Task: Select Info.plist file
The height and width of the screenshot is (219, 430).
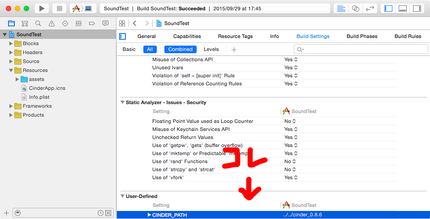Action: pyautogui.click(x=39, y=97)
